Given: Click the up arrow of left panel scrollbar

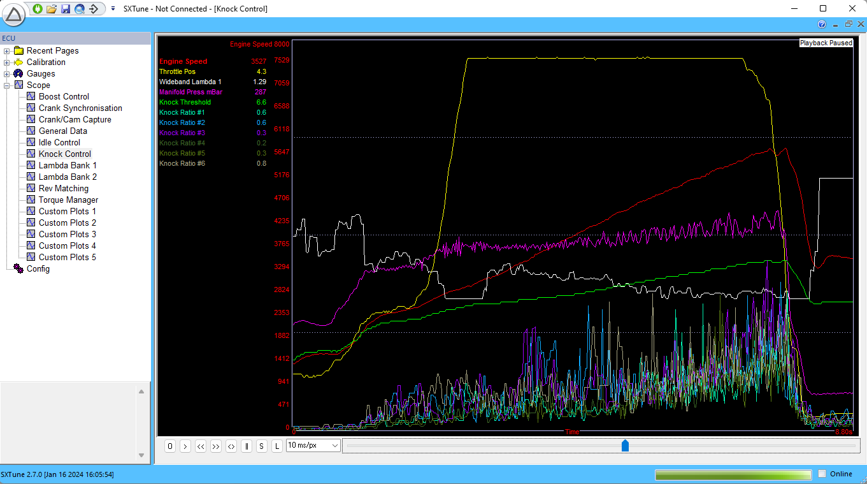Looking at the screenshot, I should coord(141,392).
